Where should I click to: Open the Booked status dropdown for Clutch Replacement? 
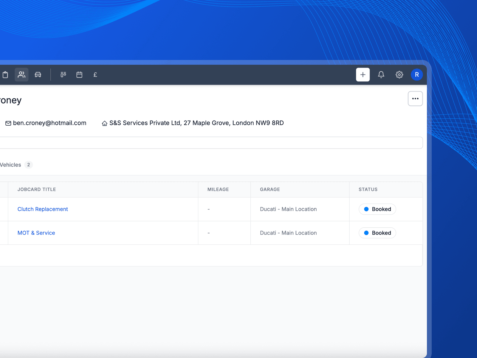pyautogui.click(x=377, y=209)
